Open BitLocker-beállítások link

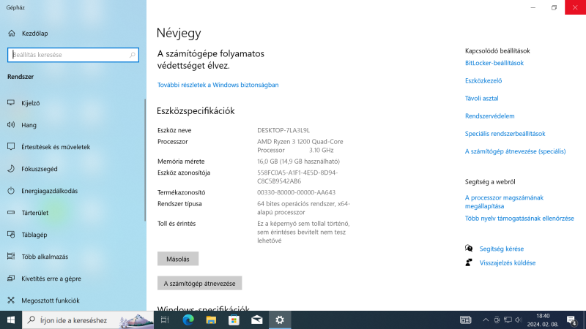(x=494, y=63)
